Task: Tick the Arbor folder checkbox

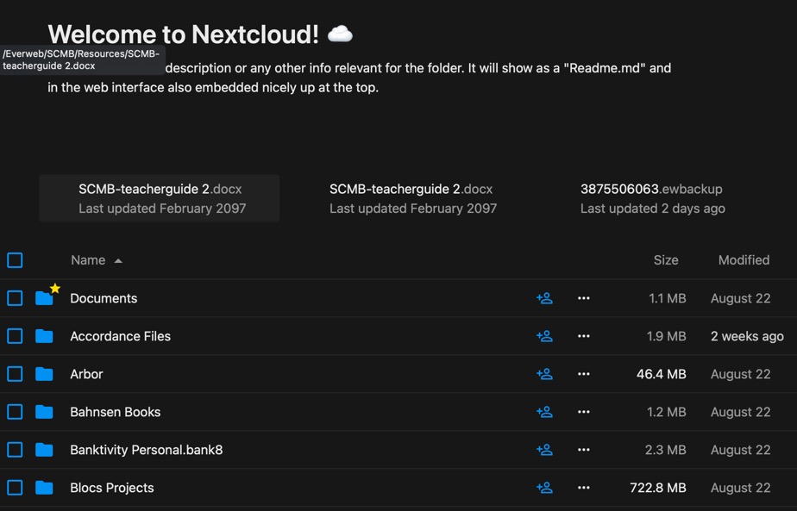Action: (15, 374)
